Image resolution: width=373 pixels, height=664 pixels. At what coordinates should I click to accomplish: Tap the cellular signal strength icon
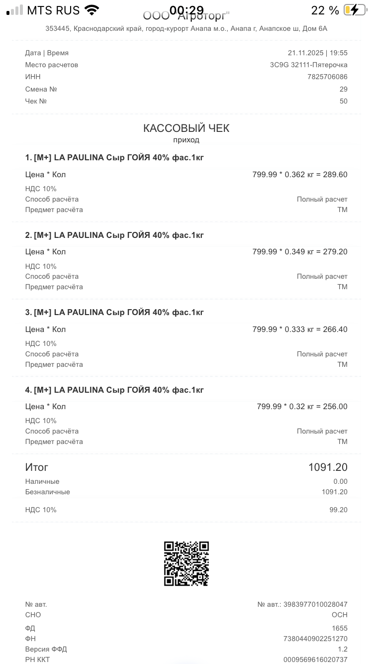[x=14, y=10]
